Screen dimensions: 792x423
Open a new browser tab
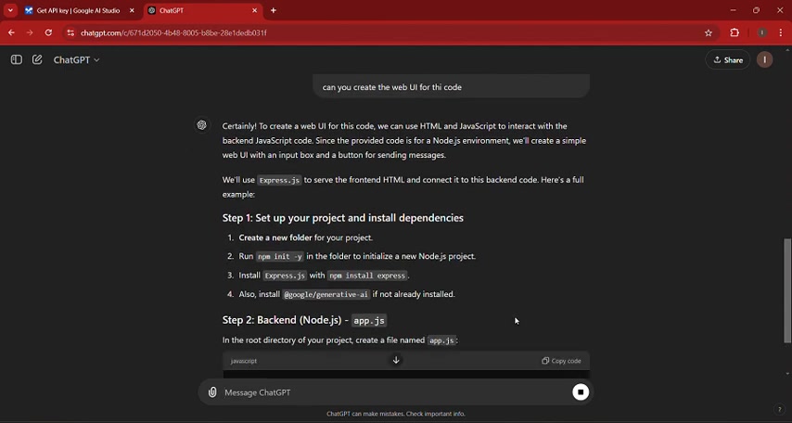[274, 10]
